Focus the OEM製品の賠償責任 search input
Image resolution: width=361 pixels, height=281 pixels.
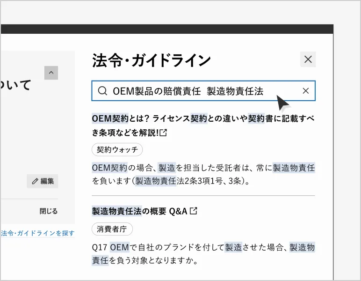coord(203,91)
